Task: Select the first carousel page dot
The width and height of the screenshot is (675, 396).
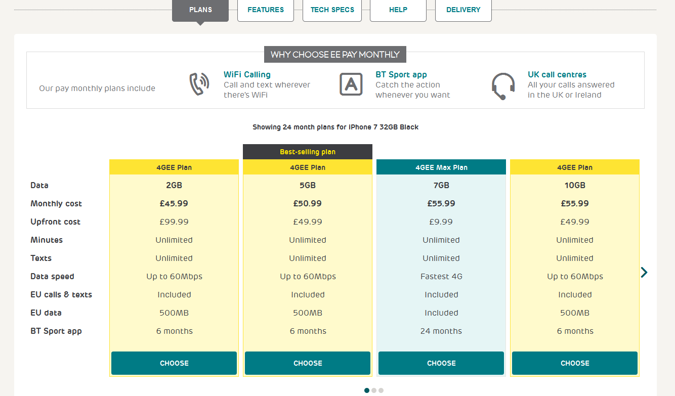Action: (x=367, y=390)
